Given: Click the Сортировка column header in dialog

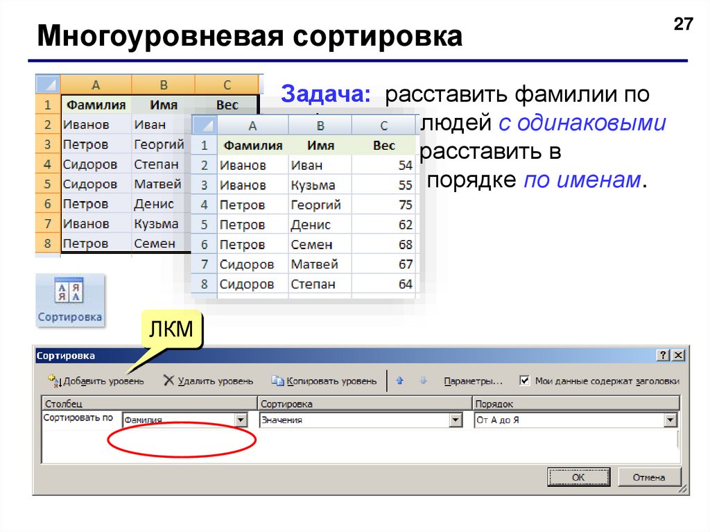Looking at the screenshot, I should (x=365, y=403).
